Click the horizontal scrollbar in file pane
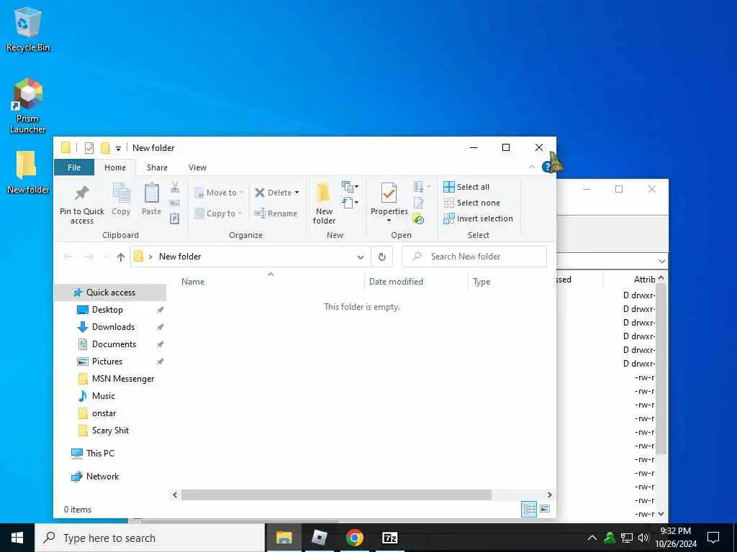The height and width of the screenshot is (552, 737). [336, 494]
